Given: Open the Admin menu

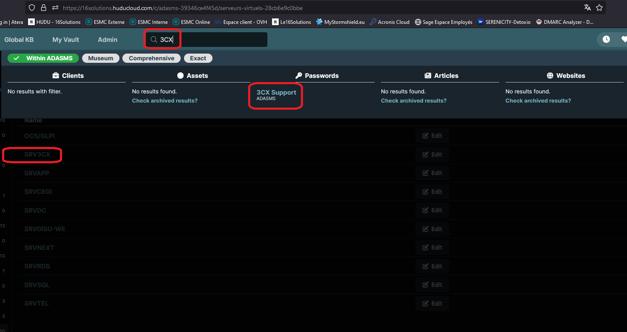Looking at the screenshot, I should (107, 39).
